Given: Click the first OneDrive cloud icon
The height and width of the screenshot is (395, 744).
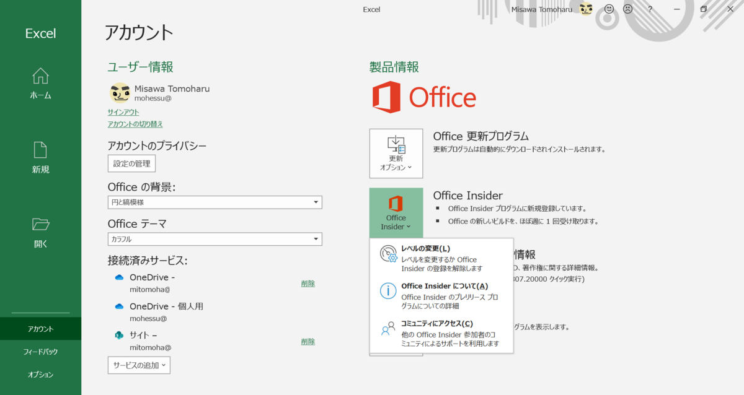Looking at the screenshot, I should click(x=119, y=277).
